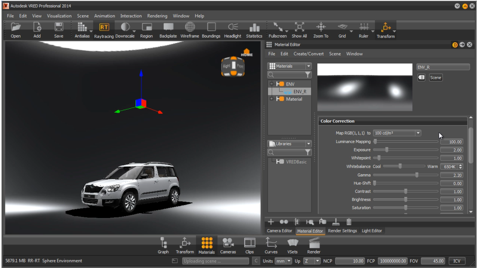Toggle Antialias in the main toolbar

click(82, 30)
